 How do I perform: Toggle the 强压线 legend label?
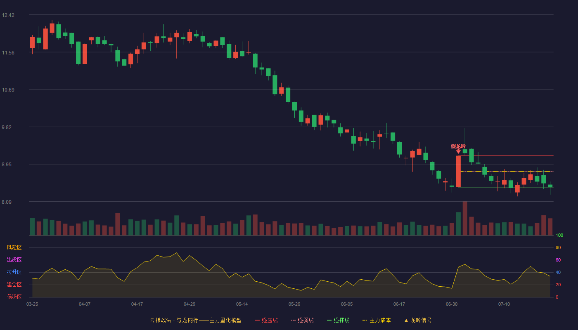pos(270,320)
